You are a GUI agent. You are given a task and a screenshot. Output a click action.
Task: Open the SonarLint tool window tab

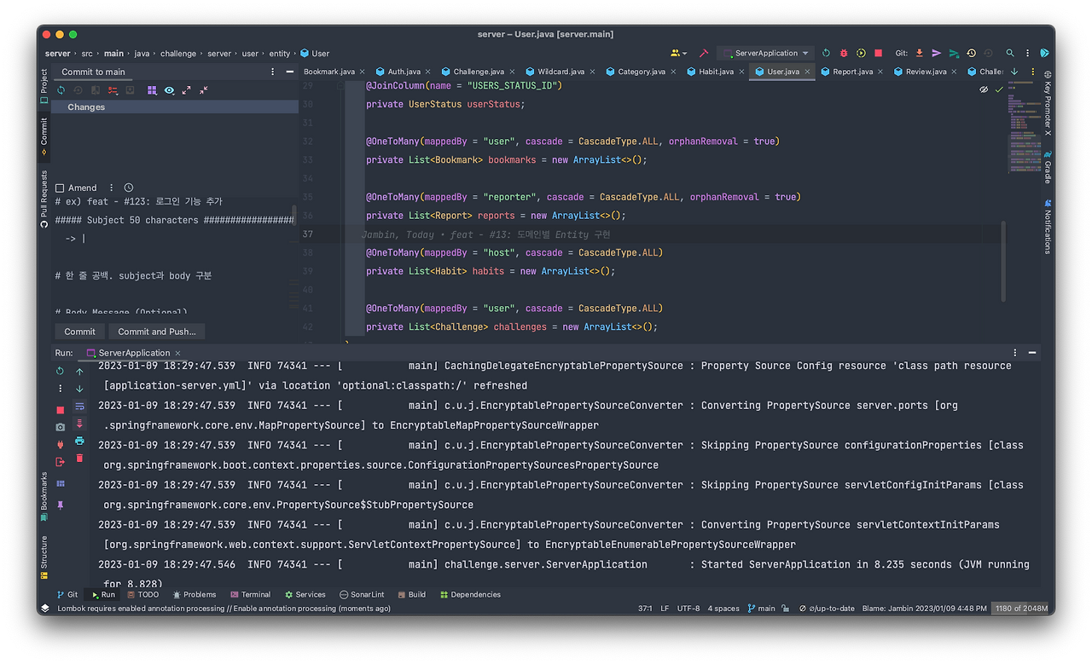pyautogui.click(x=362, y=595)
